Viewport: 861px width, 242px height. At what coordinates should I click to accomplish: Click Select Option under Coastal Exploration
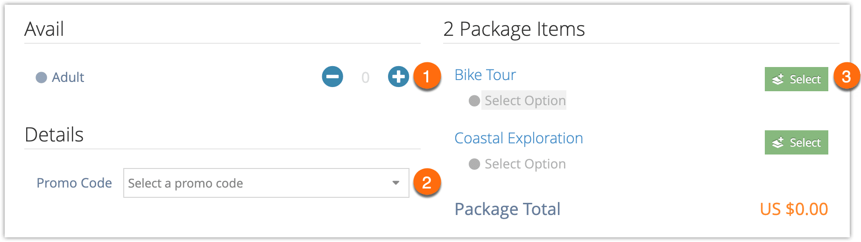pos(525,164)
